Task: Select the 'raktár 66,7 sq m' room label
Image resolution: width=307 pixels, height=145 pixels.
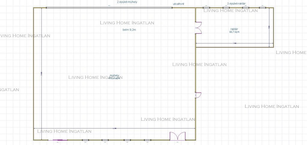Action: point(234,30)
